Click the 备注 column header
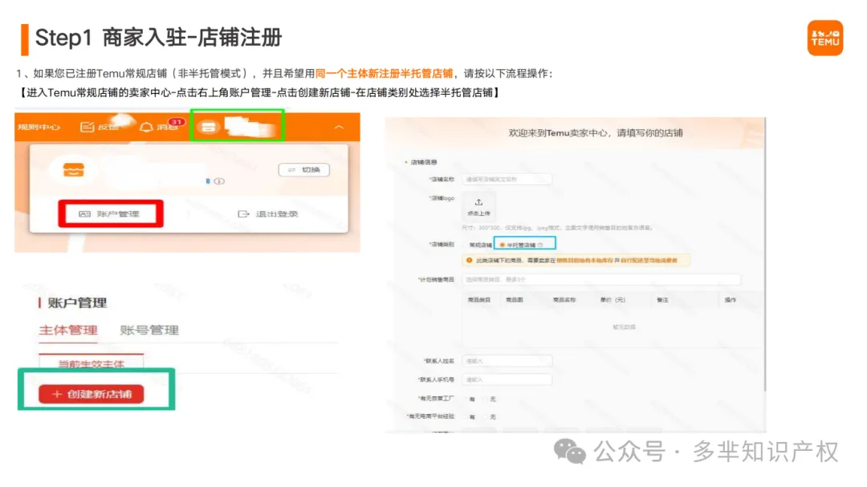The image size is (867, 487). (662, 299)
